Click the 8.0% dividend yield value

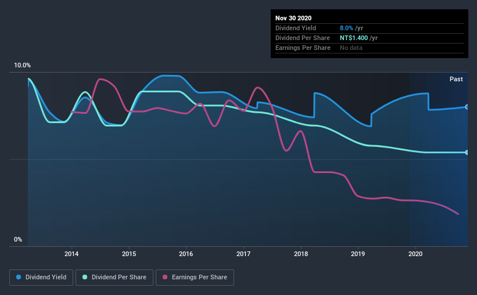(346, 28)
